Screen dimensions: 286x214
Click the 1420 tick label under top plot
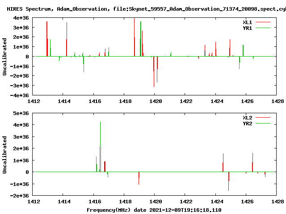[x=156, y=101]
